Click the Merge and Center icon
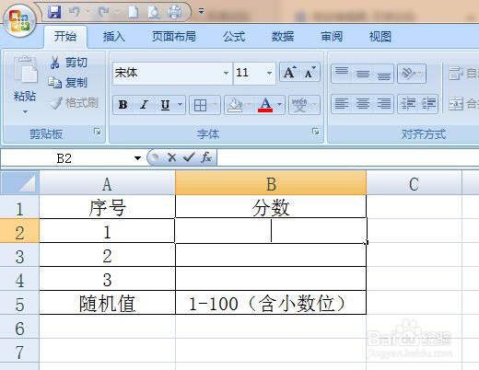The image size is (479, 370). (x=456, y=104)
